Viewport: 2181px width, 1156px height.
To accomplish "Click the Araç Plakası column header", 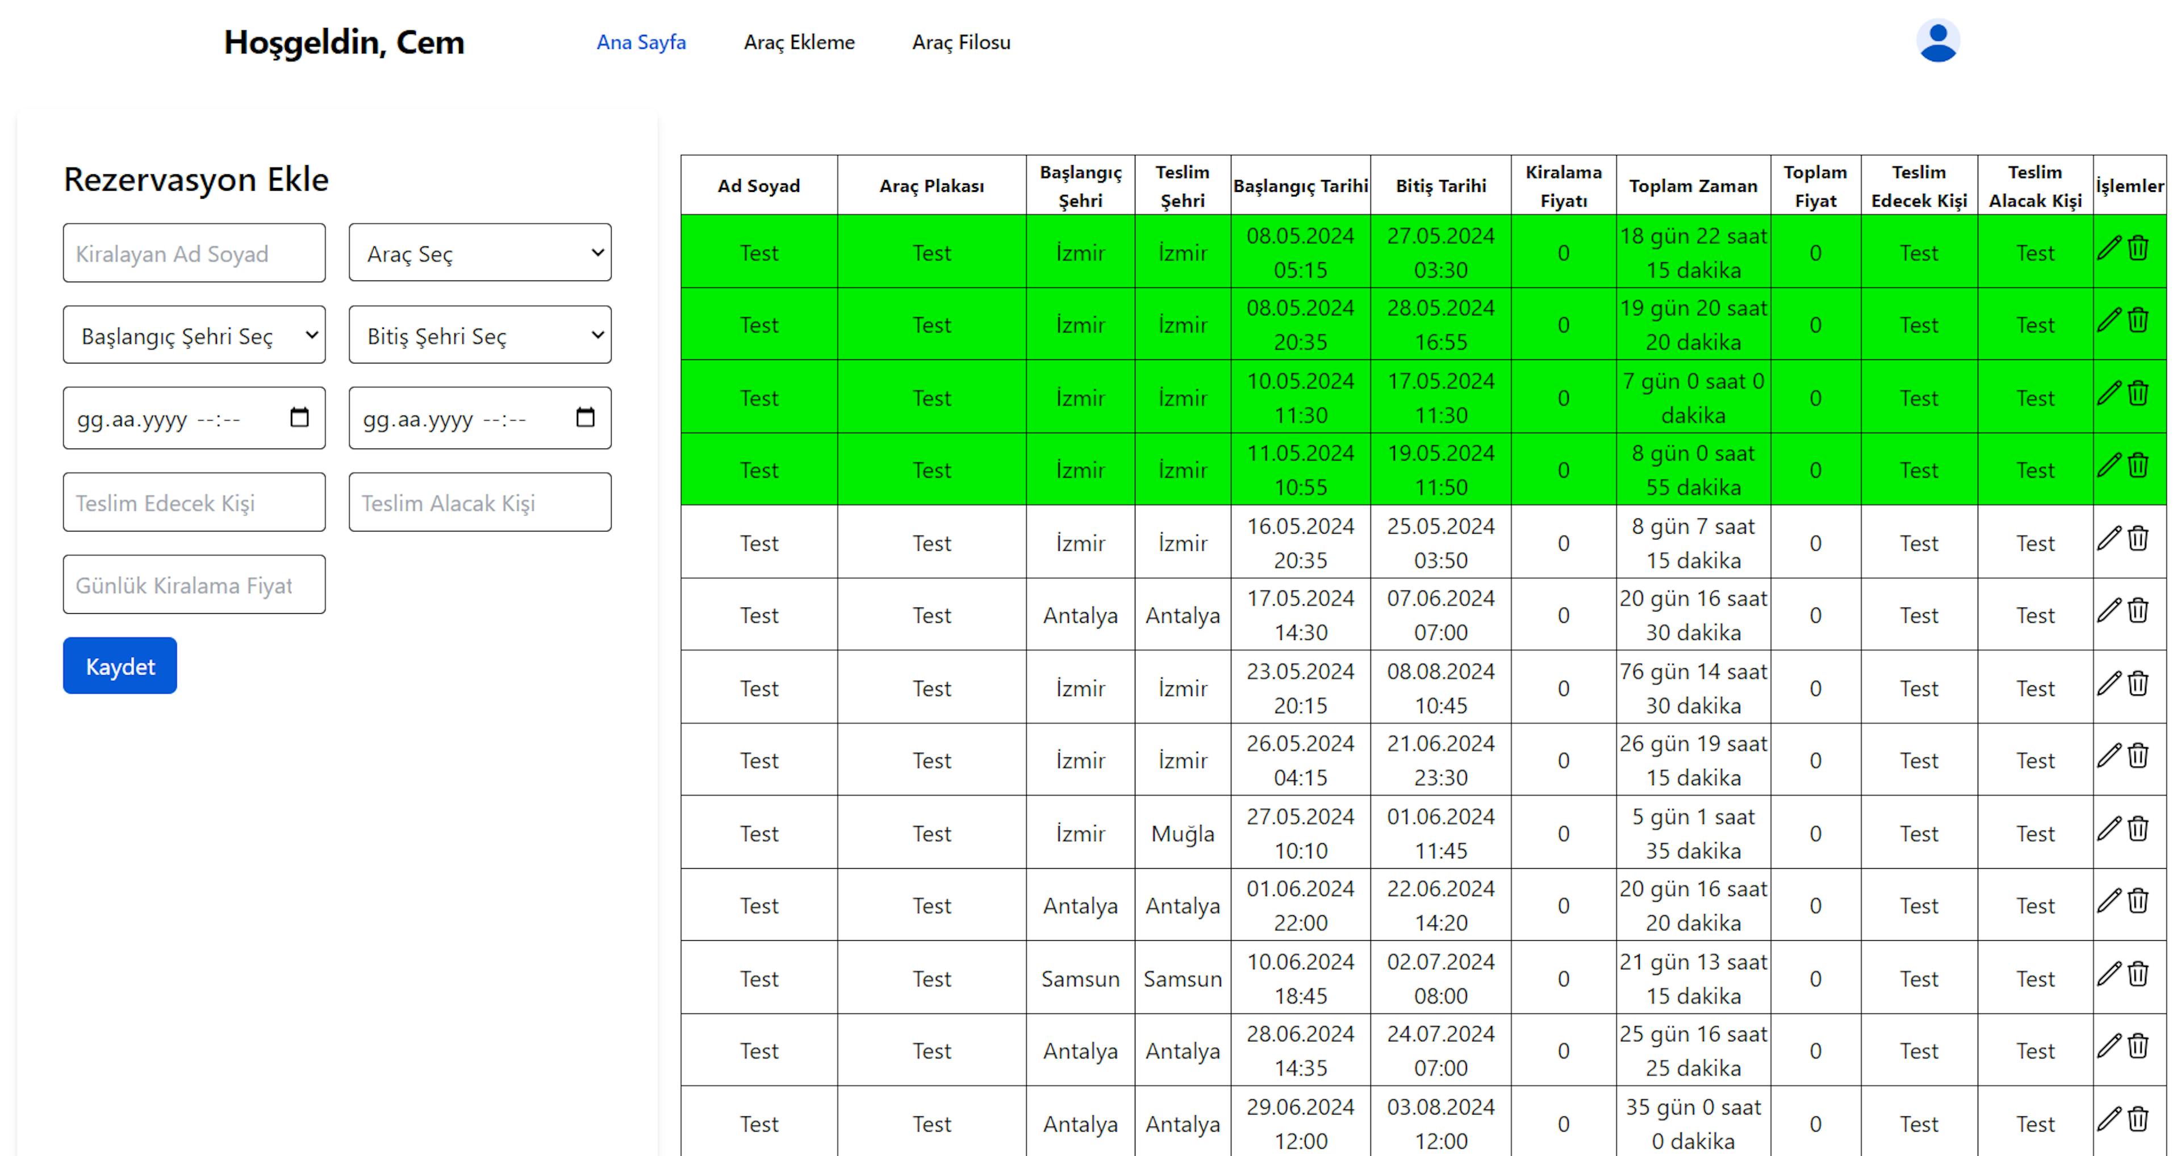I will 931,185.
